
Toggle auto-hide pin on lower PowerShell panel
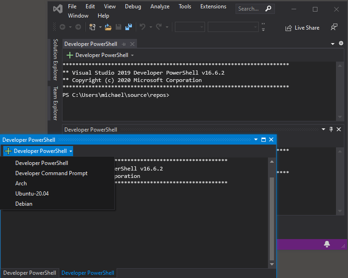pos(331,129)
